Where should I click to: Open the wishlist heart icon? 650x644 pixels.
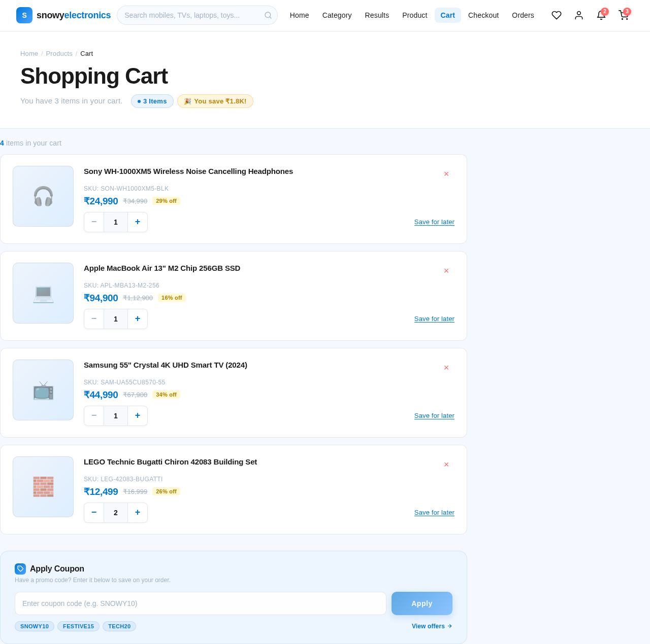coord(557,15)
